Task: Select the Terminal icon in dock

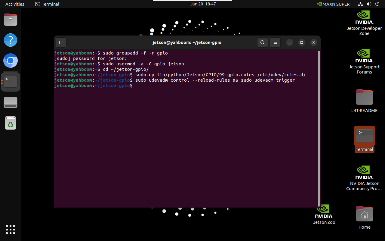Action: coord(11,82)
